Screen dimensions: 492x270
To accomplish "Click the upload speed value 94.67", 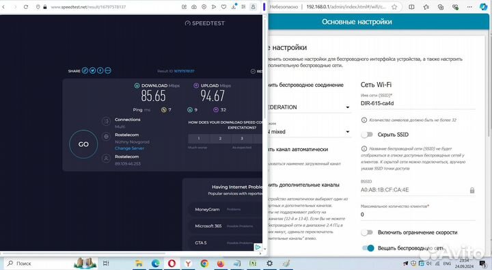I will tap(213, 96).
